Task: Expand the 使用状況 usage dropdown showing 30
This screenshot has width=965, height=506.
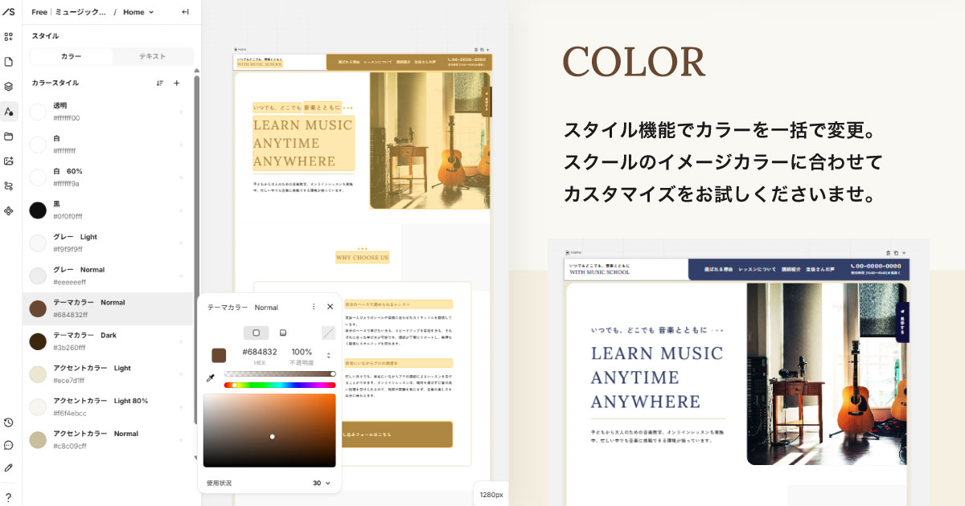Action: click(322, 483)
